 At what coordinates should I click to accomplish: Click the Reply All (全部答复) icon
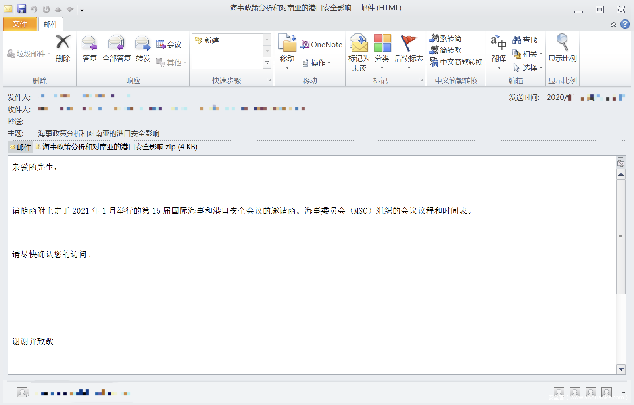pos(116,44)
